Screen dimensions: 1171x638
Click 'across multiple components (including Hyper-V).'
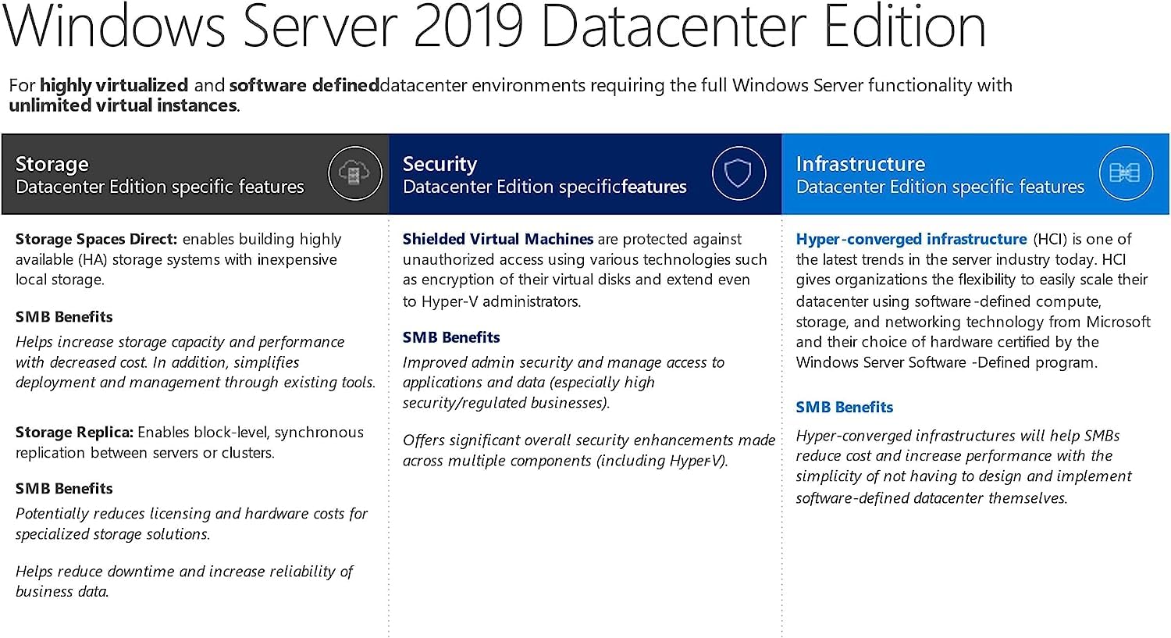point(565,461)
